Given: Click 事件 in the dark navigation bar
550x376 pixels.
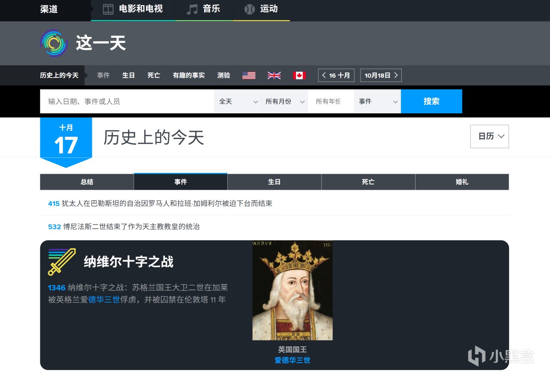Looking at the screenshot, I should click(x=104, y=76).
